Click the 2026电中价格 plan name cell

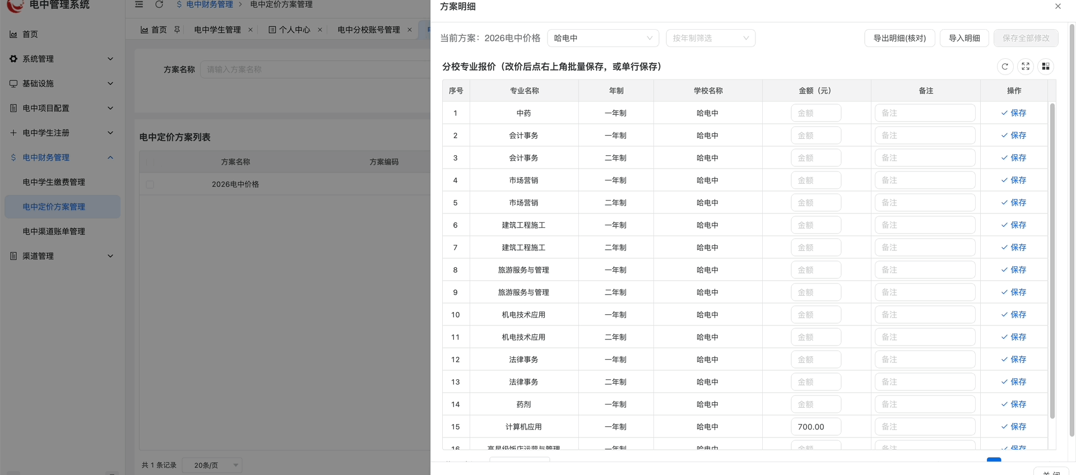click(x=235, y=184)
